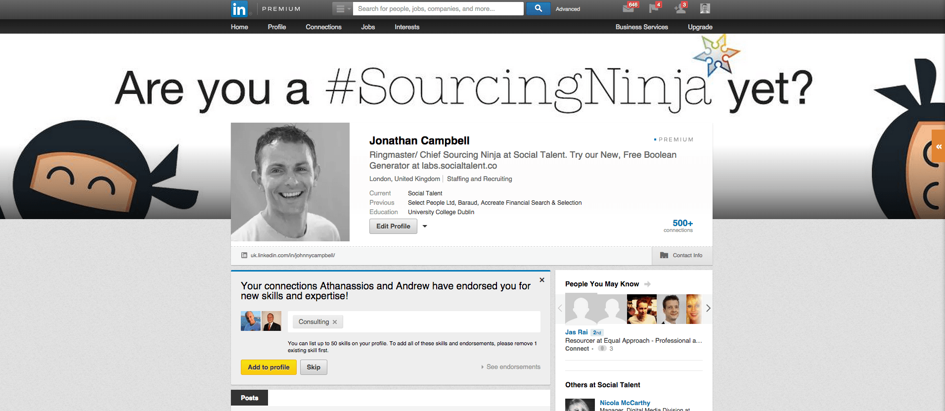
Task: Click the uk.linkedin.com/in/johnnycampbell/ profile URL
Action: [x=293, y=255]
